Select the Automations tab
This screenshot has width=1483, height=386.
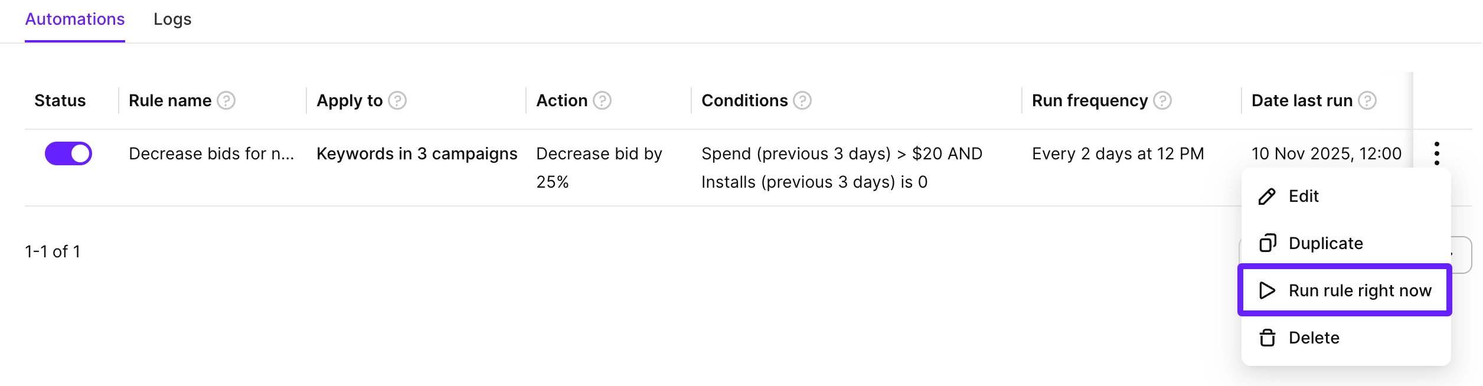click(x=75, y=19)
